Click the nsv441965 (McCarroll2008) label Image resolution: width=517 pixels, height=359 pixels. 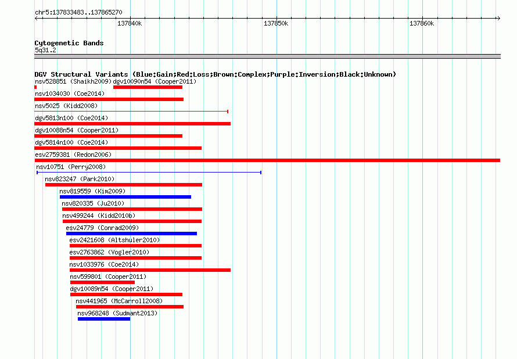pos(119,301)
